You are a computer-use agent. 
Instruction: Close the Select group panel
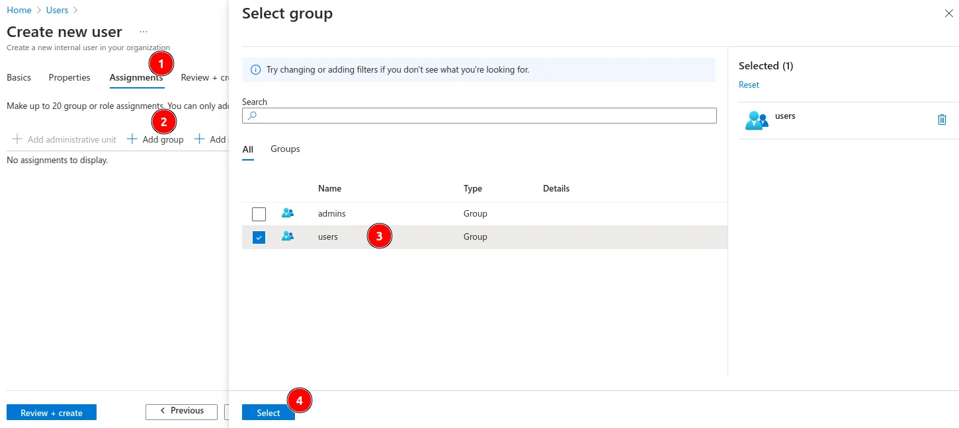[948, 13]
